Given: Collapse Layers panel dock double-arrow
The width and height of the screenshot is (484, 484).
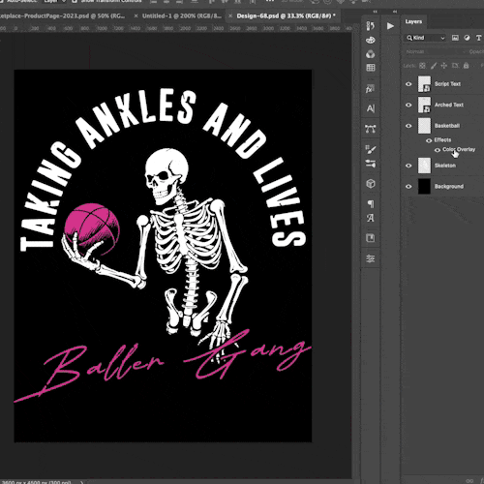Looking at the screenshot, I should pyautogui.click(x=395, y=12).
